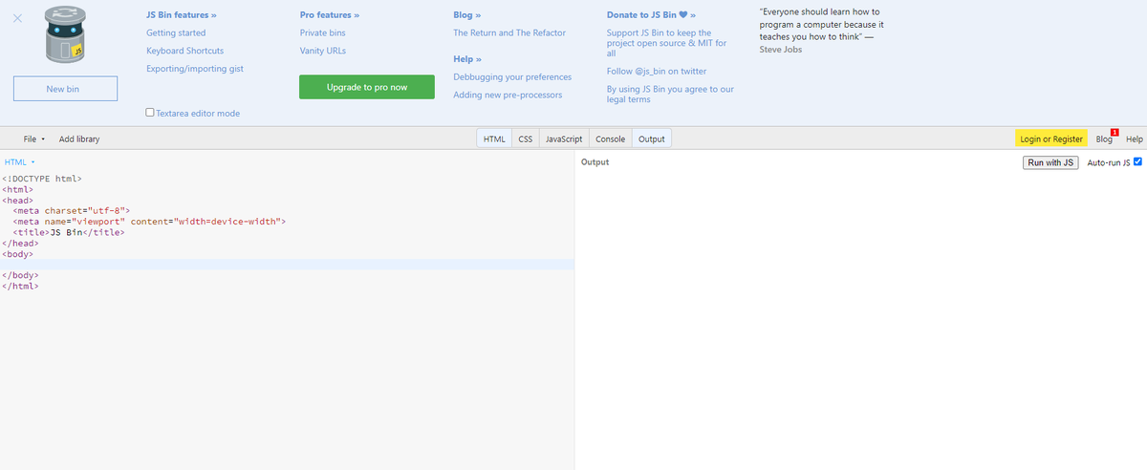Open the Pro features heading link
This screenshot has height=470, width=1147.
click(330, 15)
